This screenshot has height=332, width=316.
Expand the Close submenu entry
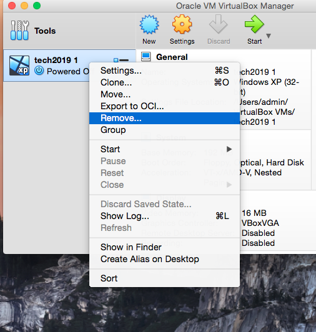(x=164, y=185)
